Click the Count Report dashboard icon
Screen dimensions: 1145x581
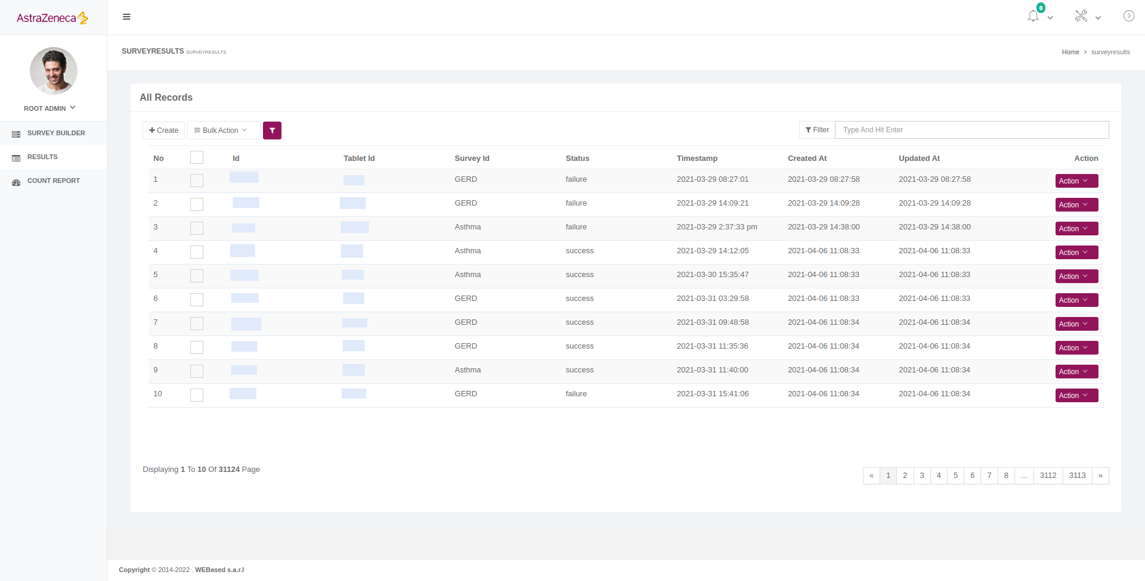[x=16, y=182]
